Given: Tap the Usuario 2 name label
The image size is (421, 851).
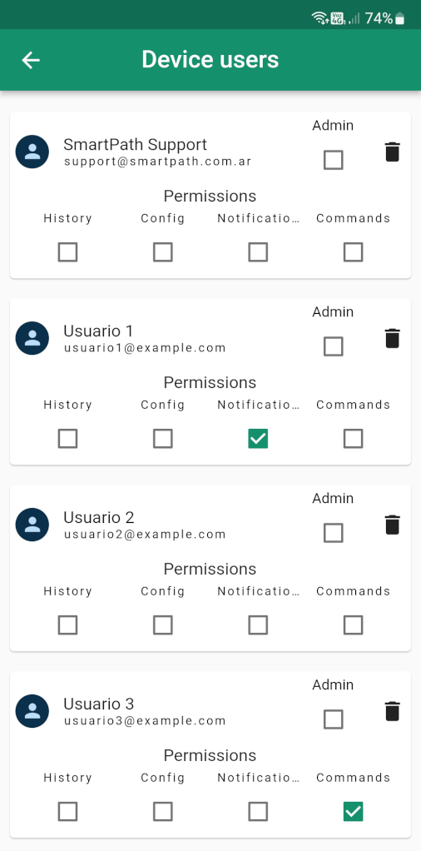Looking at the screenshot, I should coord(99,517).
